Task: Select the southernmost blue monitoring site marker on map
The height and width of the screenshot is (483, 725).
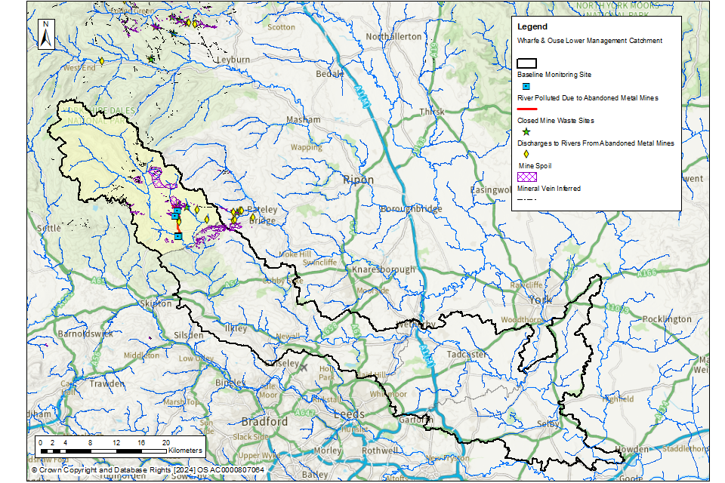Action: coord(178,236)
